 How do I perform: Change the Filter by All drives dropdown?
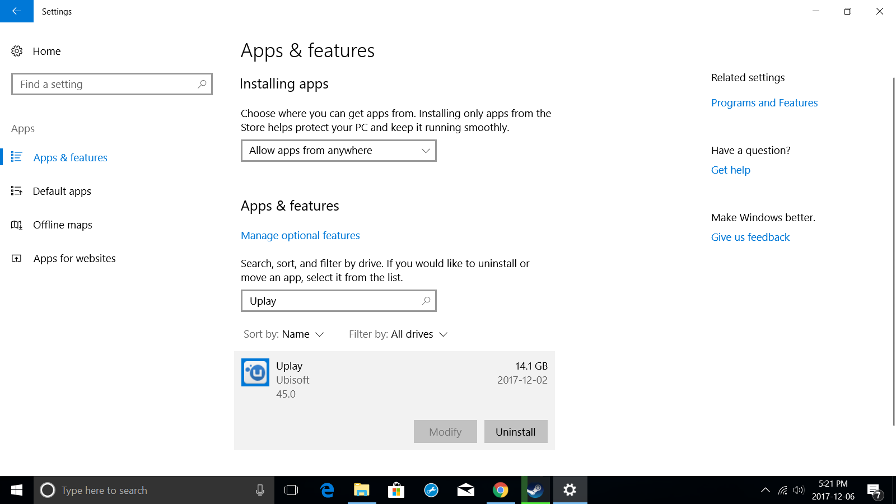click(x=398, y=334)
